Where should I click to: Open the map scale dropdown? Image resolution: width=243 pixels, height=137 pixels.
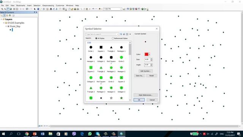(x=121, y=9)
